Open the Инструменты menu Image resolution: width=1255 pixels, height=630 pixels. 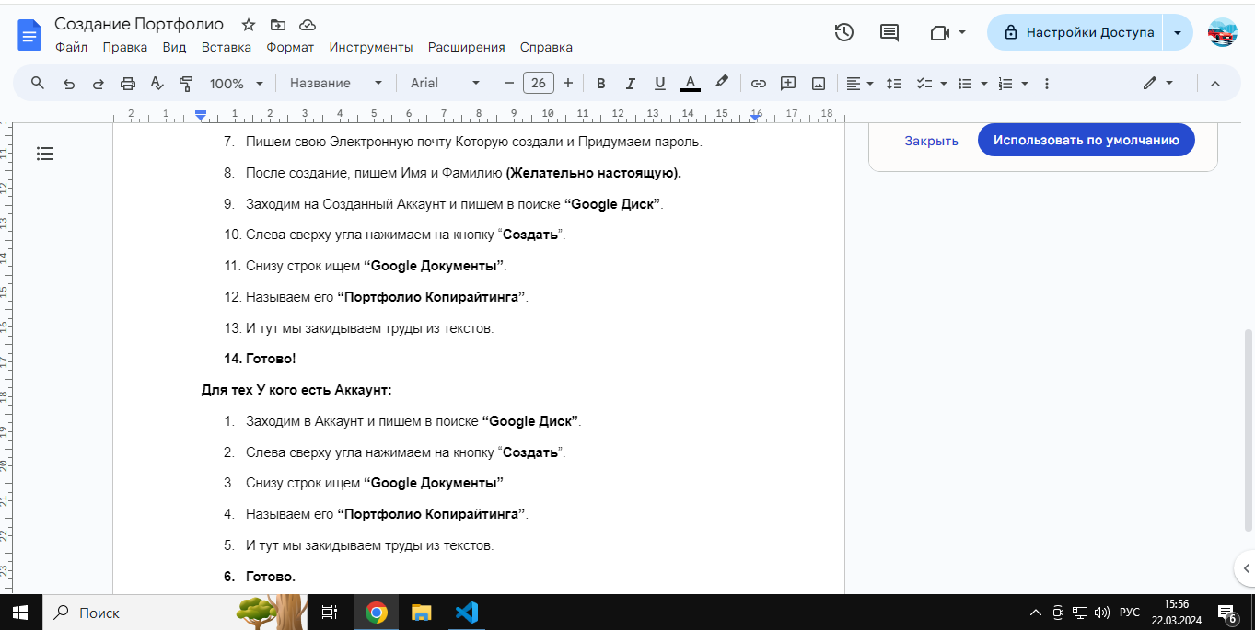point(371,47)
